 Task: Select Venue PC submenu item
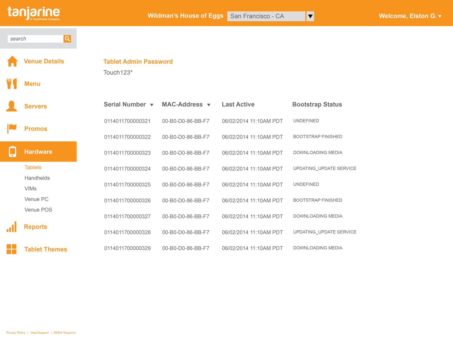(36, 199)
